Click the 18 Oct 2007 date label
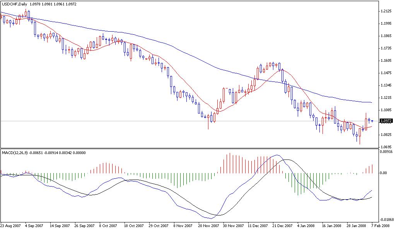This screenshot has width=394, height=229. 134,226
